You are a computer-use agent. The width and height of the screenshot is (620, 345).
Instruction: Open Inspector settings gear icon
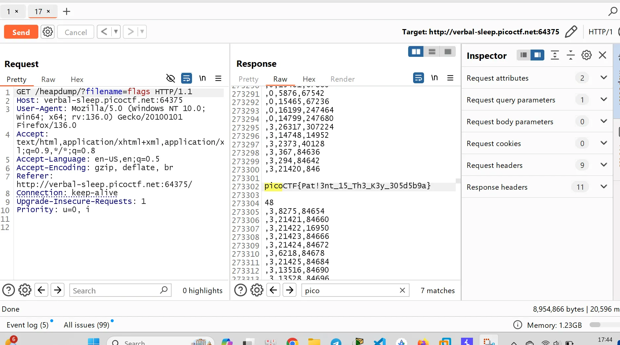point(586,55)
